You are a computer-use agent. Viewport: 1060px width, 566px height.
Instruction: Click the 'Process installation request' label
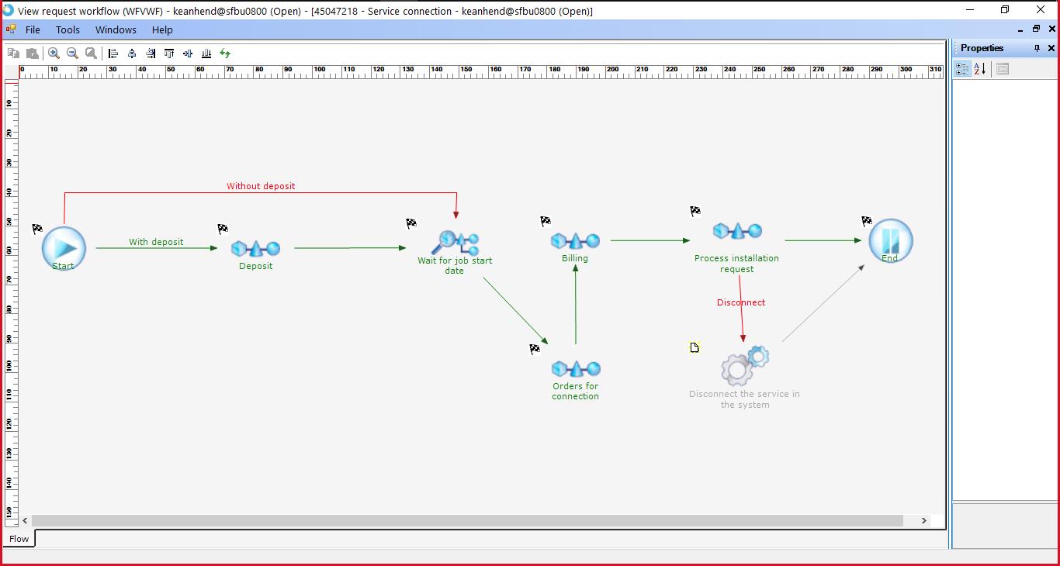(736, 264)
